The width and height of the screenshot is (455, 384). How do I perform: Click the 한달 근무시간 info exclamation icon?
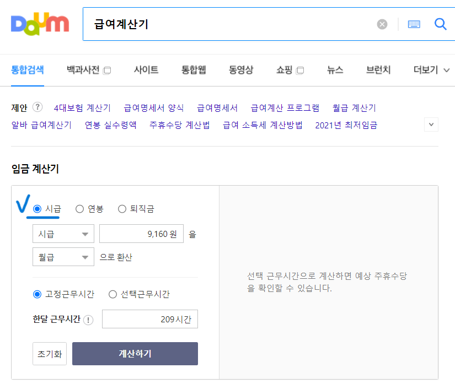[88, 320]
